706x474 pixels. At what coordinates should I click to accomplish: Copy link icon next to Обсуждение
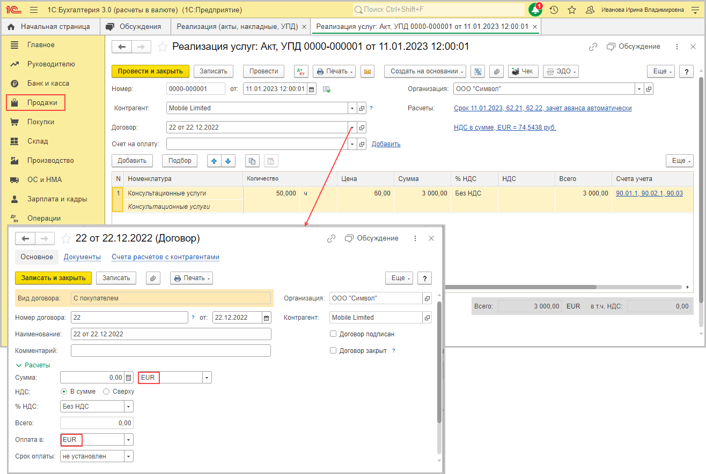tap(593, 47)
